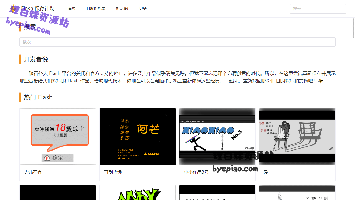Focus the wide search field under 搜索 heading

pos(177,42)
